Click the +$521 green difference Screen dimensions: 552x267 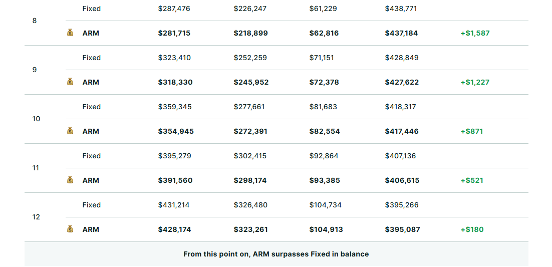[x=472, y=180]
